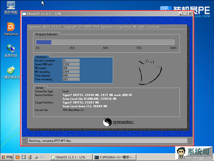214x161 pixels.
Task: Open the blue screenshot tool quick-launch icon
Action: coord(24,157)
